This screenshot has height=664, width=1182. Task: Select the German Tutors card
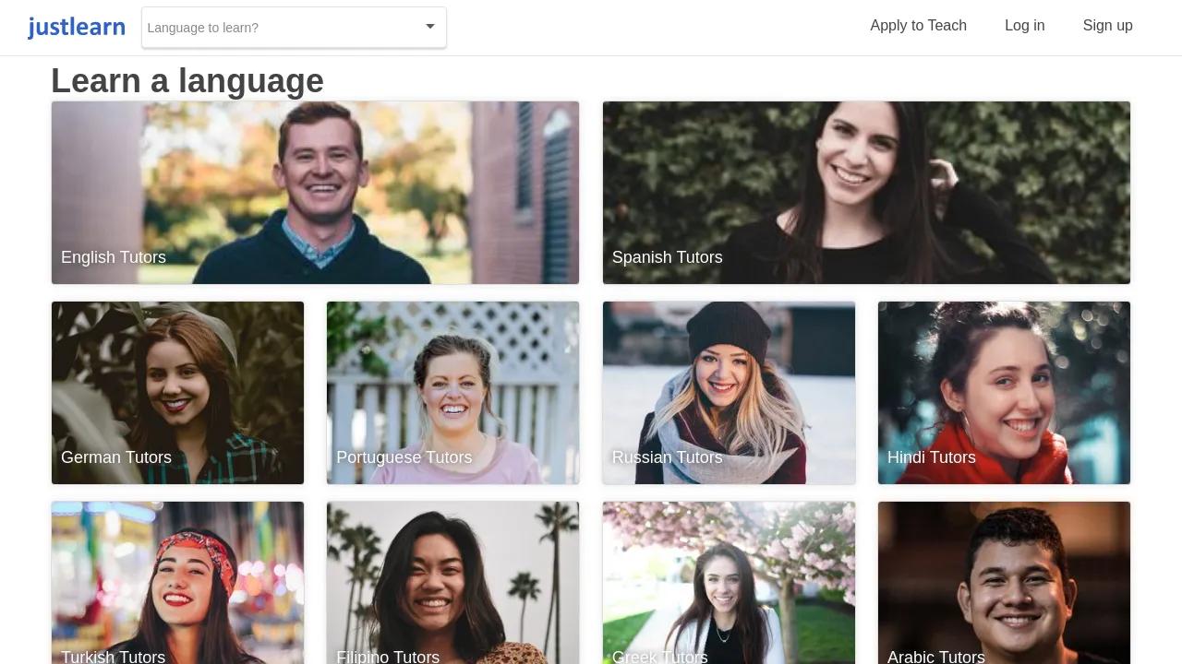tap(177, 393)
